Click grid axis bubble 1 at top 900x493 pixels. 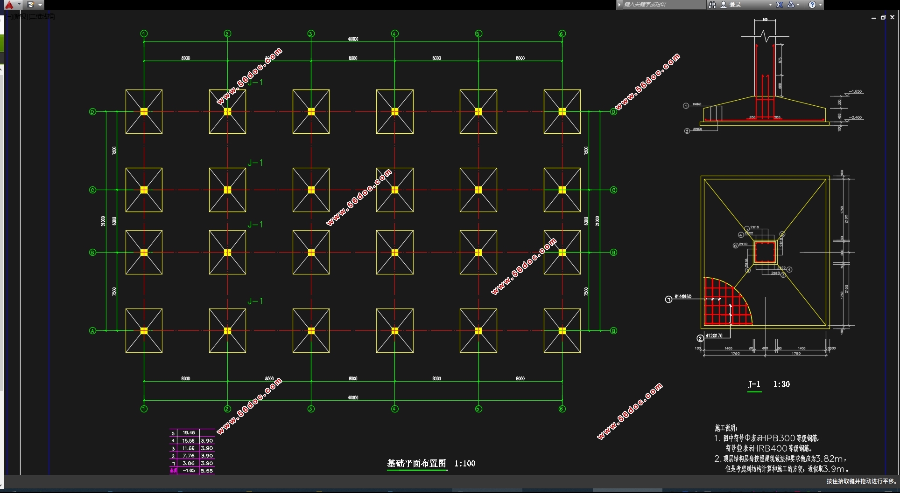tap(144, 34)
